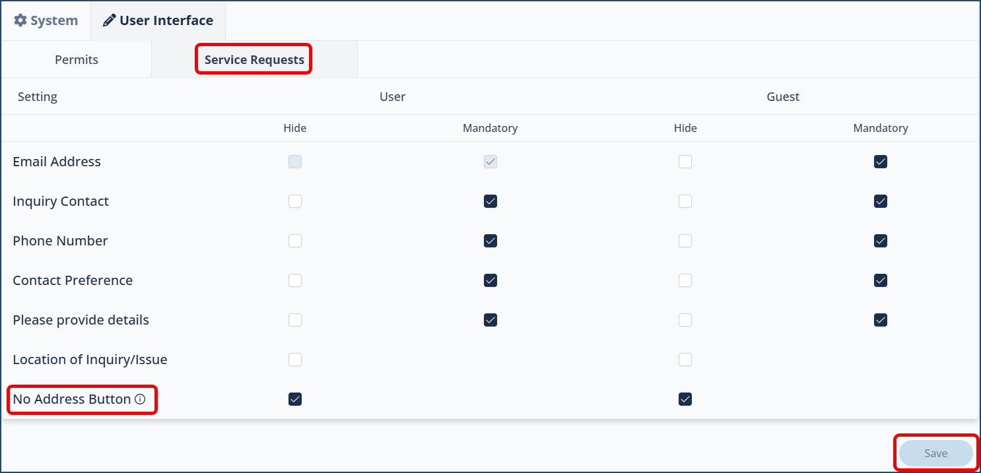Uncheck Guest Mandatory for Email Address
The image size is (981, 473).
click(881, 162)
